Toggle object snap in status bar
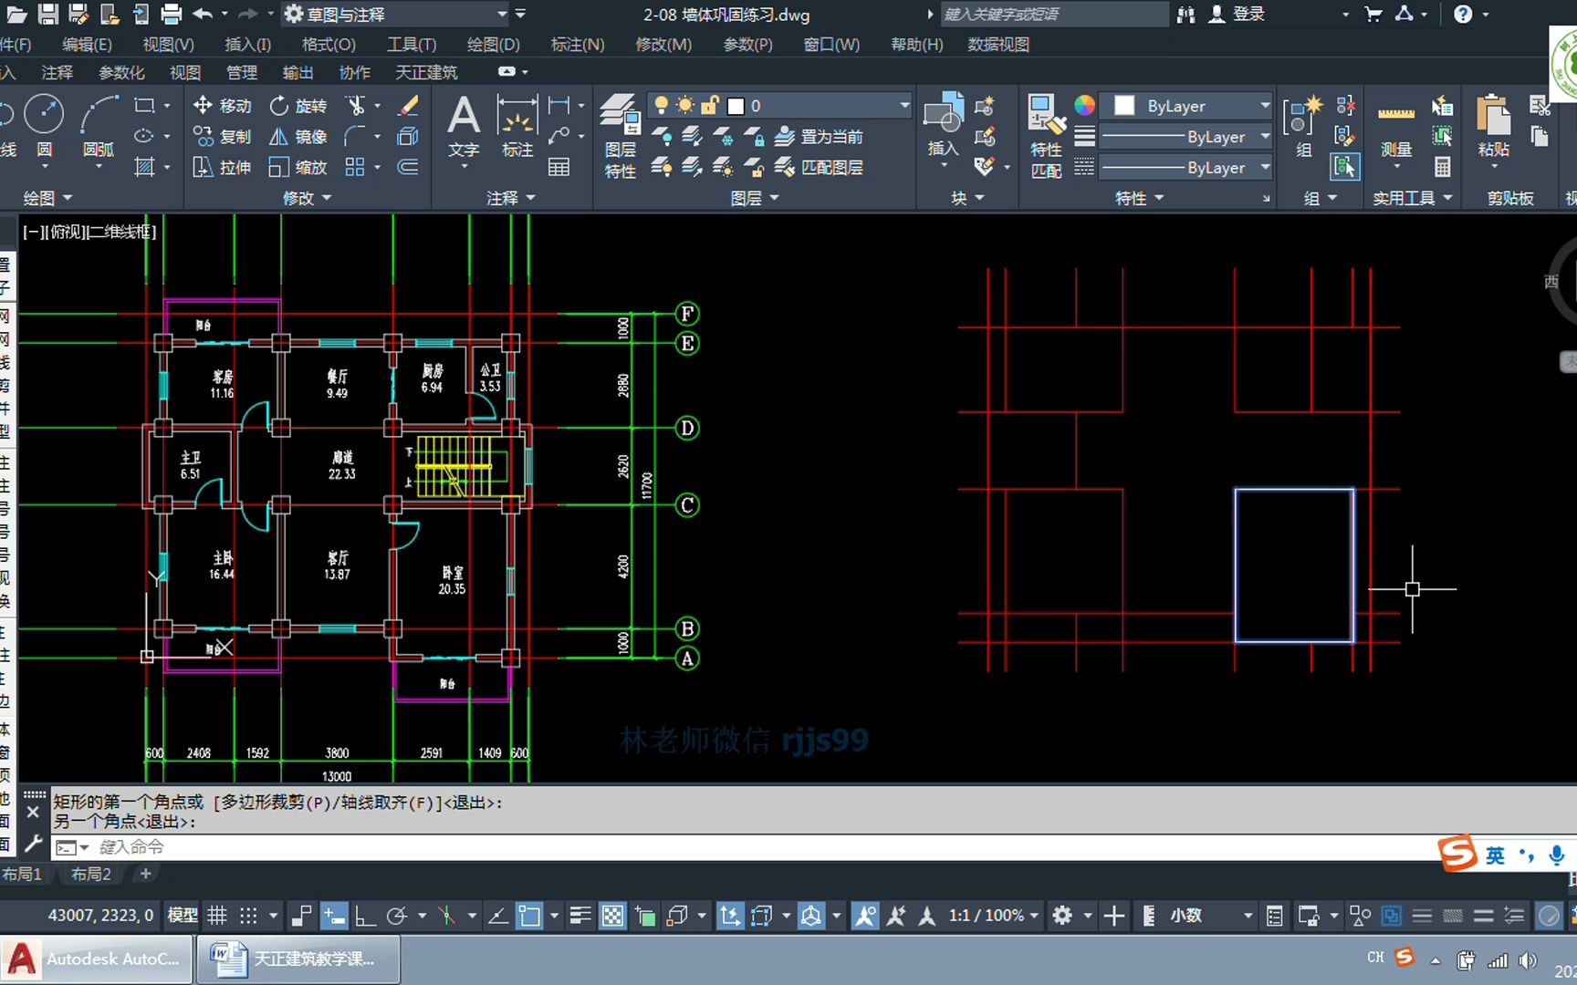The width and height of the screenshot is (1577, 985). [x=529, y=915]
